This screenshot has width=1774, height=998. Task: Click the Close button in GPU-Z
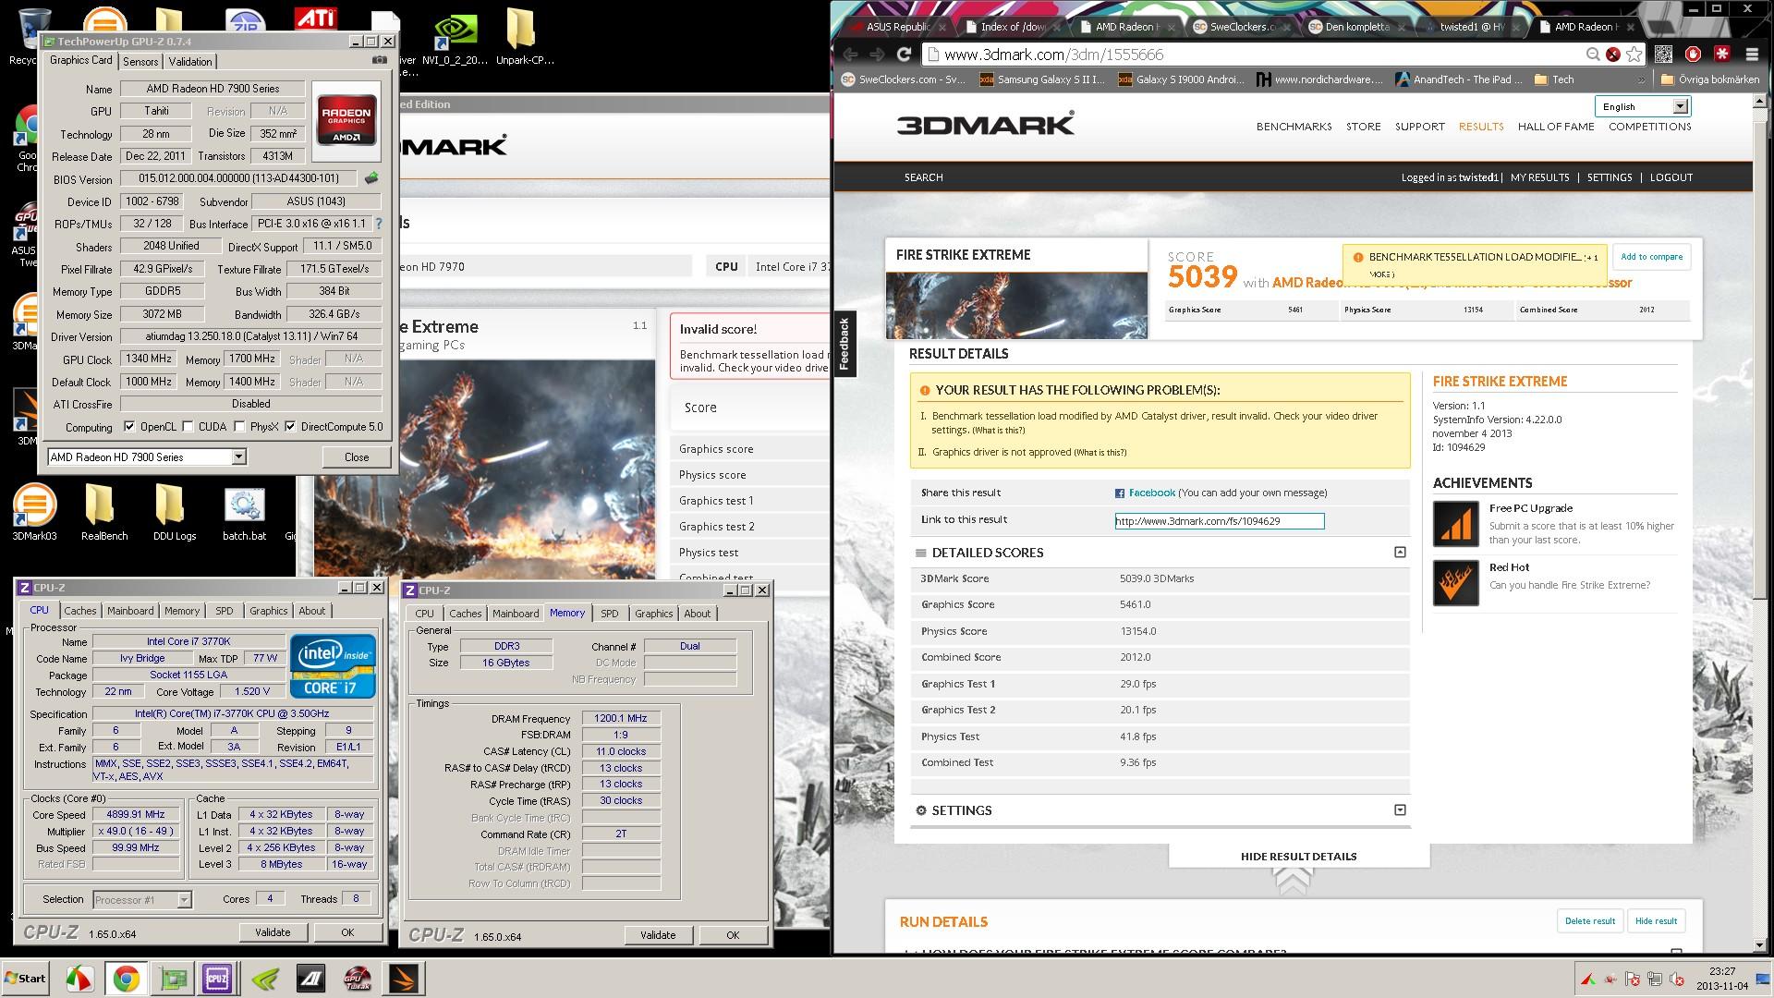pyautogui.click(x=357, y=456)
